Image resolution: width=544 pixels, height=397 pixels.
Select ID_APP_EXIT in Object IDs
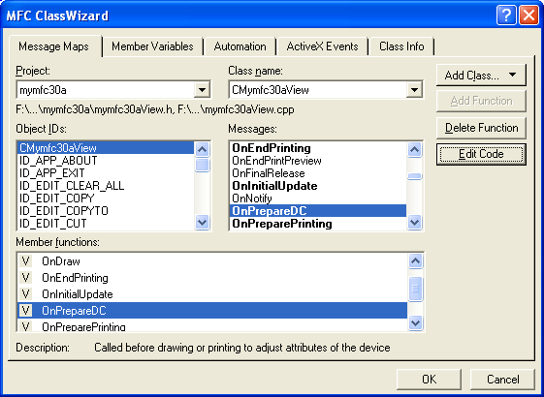pyautogui.click(x=106, y=173)
